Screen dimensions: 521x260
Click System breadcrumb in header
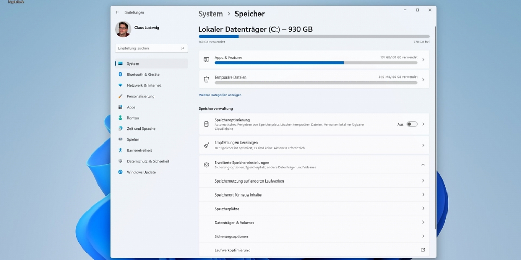(x=210, y=14)
